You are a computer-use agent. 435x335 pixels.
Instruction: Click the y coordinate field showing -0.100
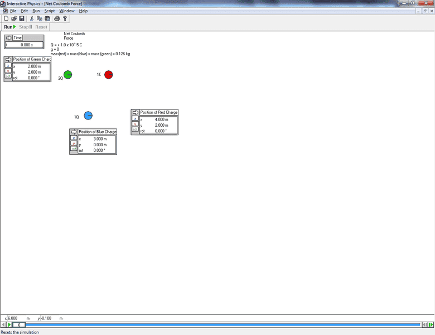(x=50, y=318)
